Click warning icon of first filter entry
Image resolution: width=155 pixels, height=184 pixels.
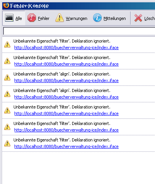[7, 44]
